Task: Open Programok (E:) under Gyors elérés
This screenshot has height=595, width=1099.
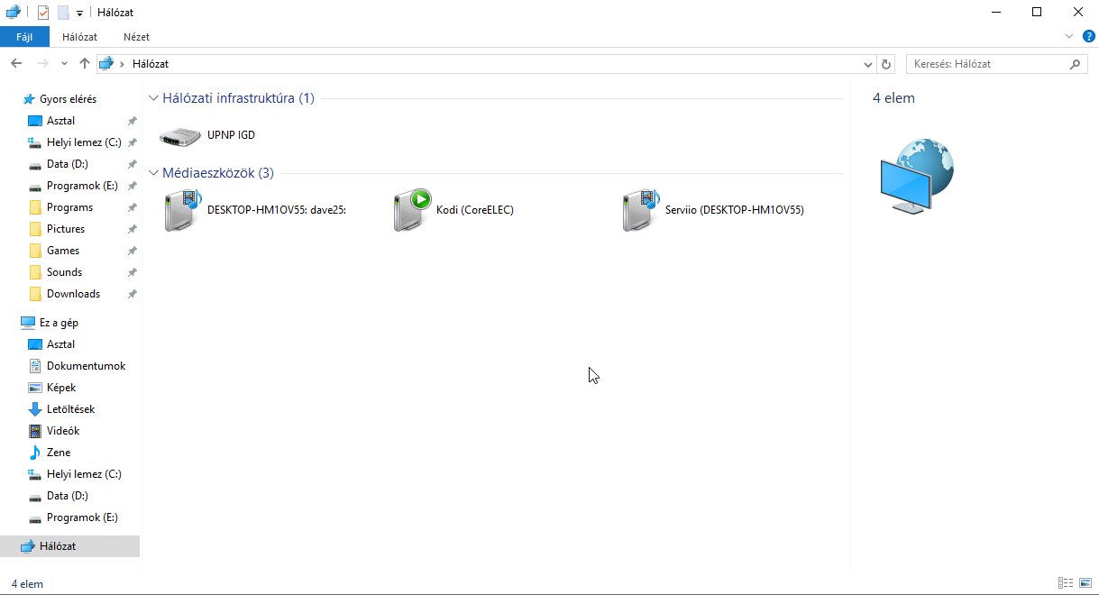Action: [82, 186]
